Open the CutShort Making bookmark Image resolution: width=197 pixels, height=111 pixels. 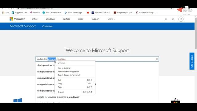[146, 13]
